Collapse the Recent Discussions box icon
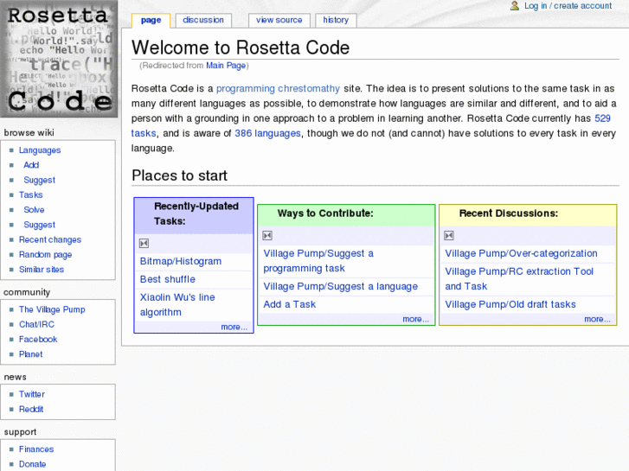This screenshot has width=629, height=471. click(x=449, y=236)
